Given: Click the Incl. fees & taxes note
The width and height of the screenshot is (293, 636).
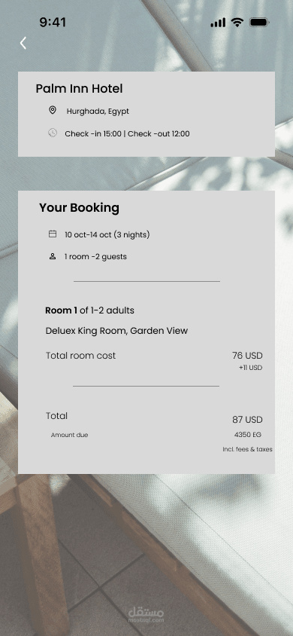Looking at the screenshot, I should 247,449.
